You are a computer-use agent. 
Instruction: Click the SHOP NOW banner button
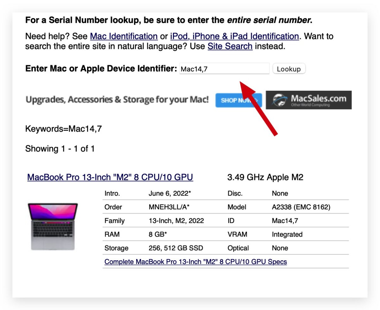[239, 100]
